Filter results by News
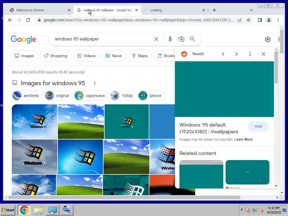288x216 pixels. (114, 56)
